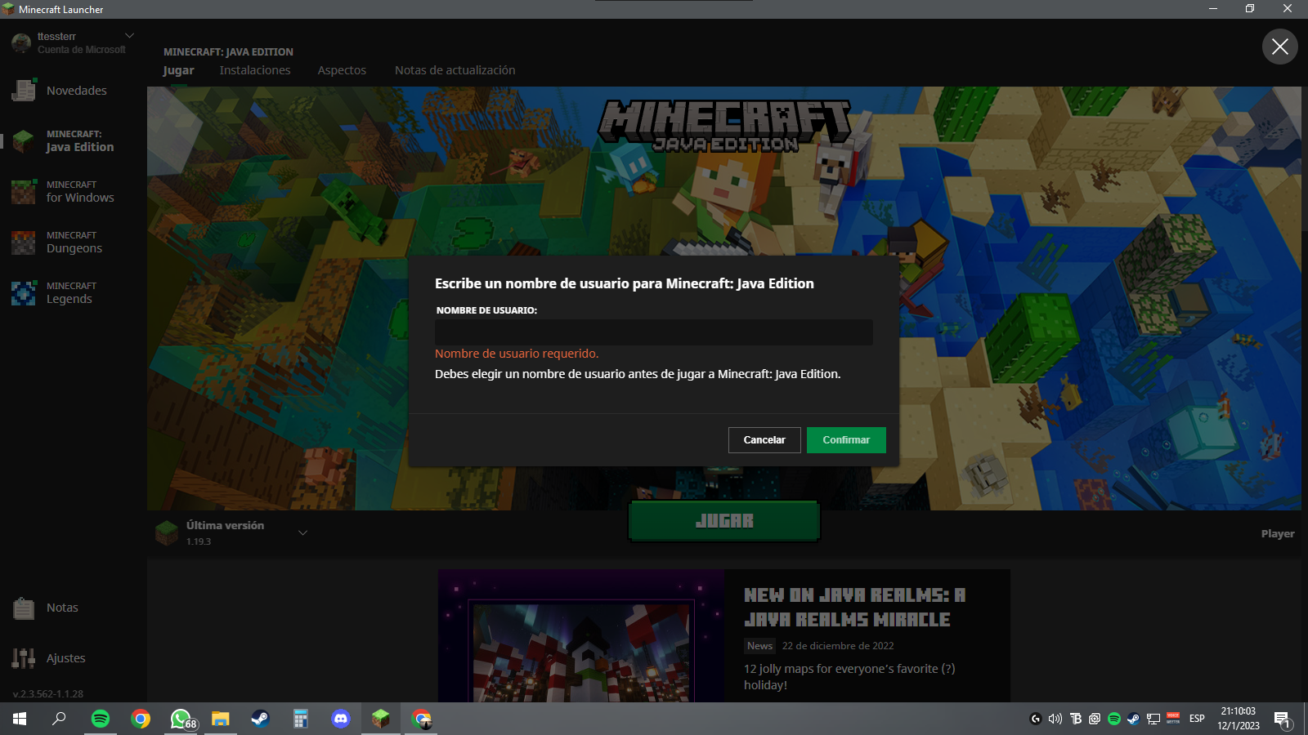This screenshot has height=735, width=1308.
Task: Switch to the Aspectos tab
Action: coord(342,70)
